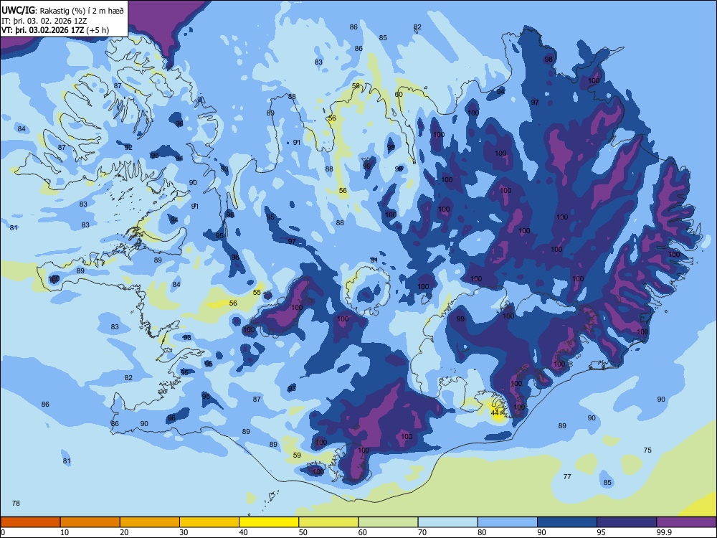Click the '50' legend tick label
Screen dimensions: 717x538
(303, 532)
